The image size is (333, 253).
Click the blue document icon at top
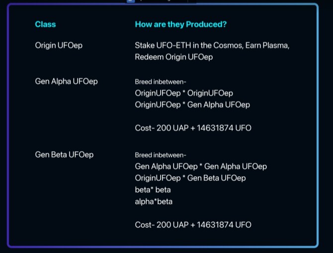(x=131, y=1)
